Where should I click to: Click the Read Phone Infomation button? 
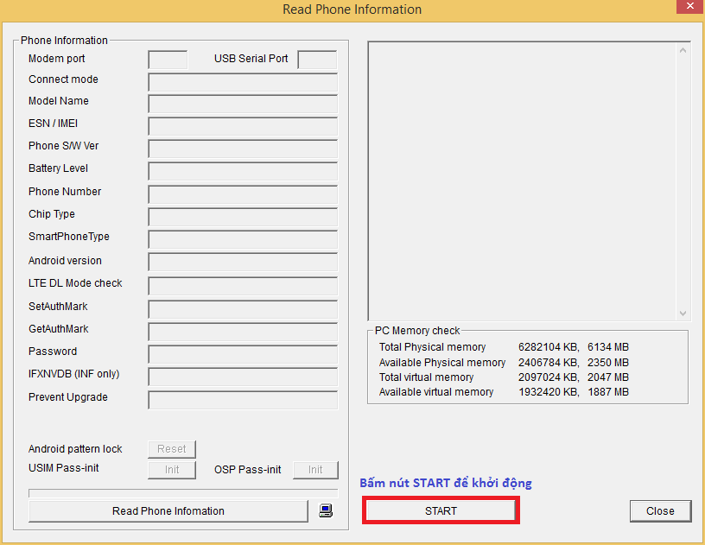click(168, 510)
